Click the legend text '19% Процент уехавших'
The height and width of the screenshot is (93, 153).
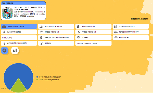[49, 80]
